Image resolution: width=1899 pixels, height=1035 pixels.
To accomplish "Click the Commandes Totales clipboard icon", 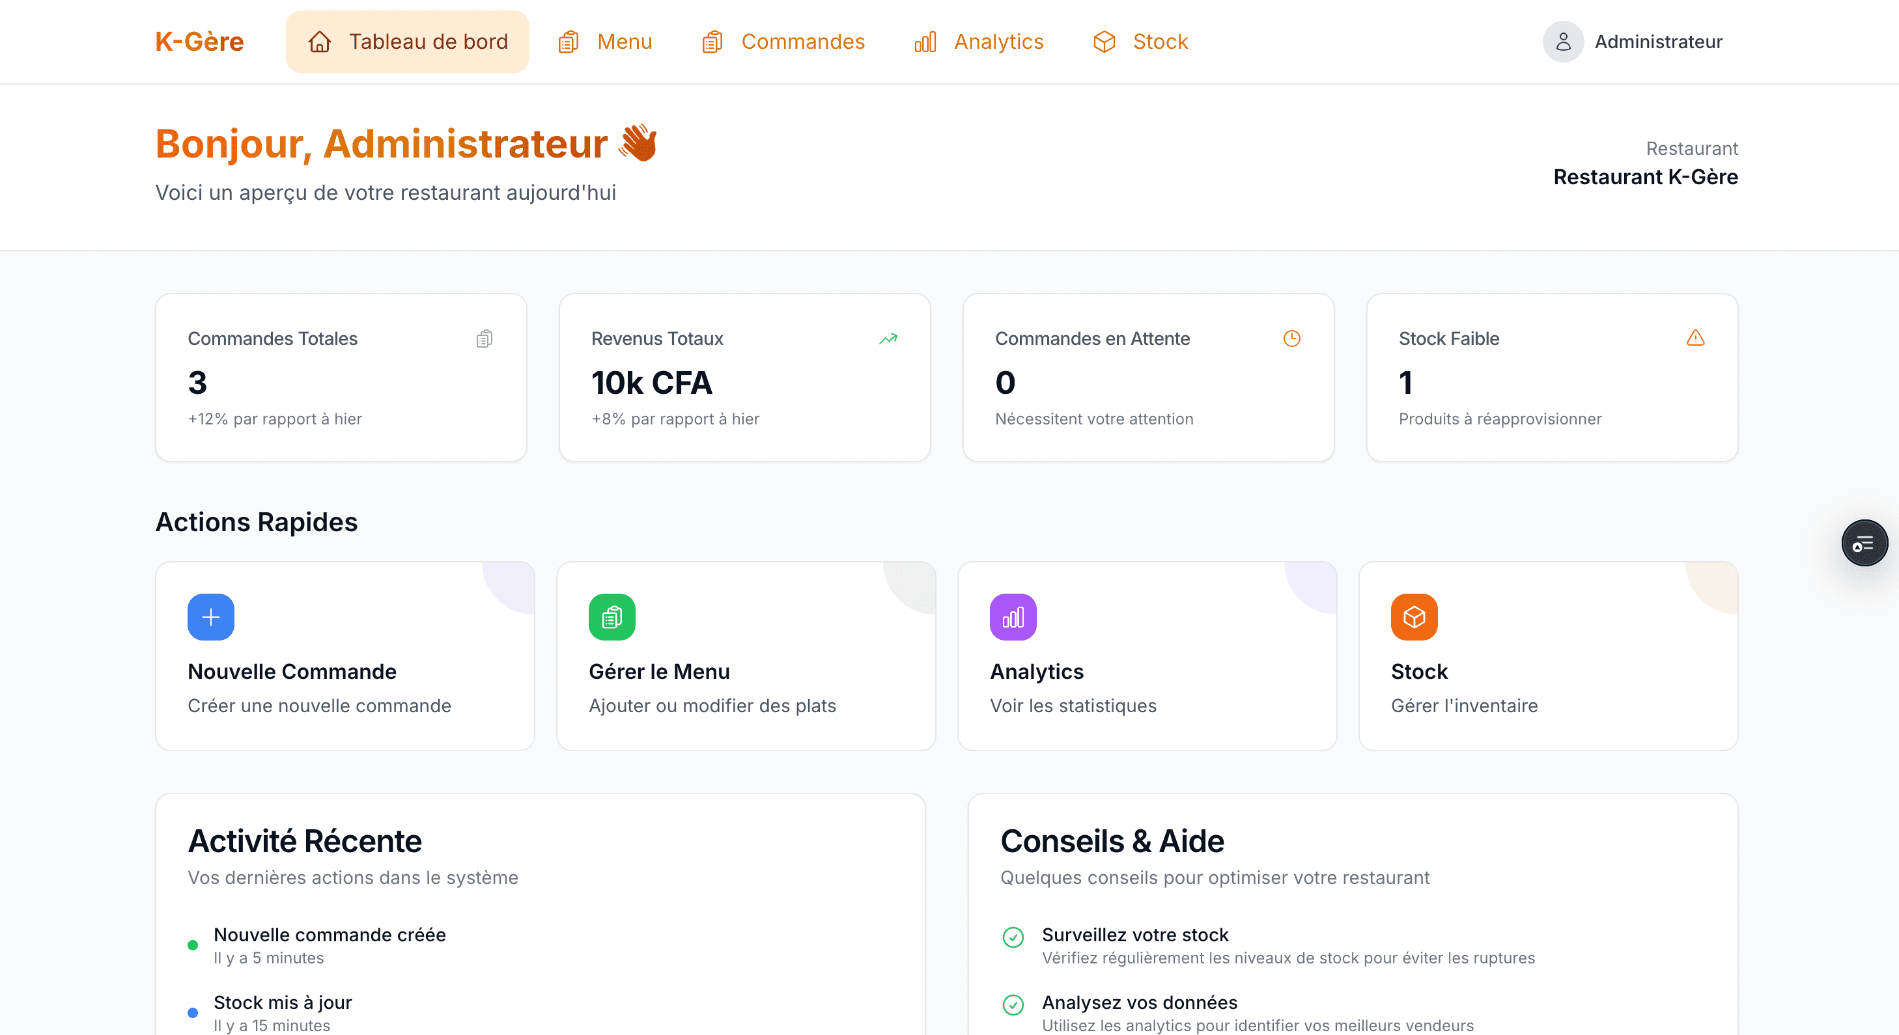I will [484, 338].
